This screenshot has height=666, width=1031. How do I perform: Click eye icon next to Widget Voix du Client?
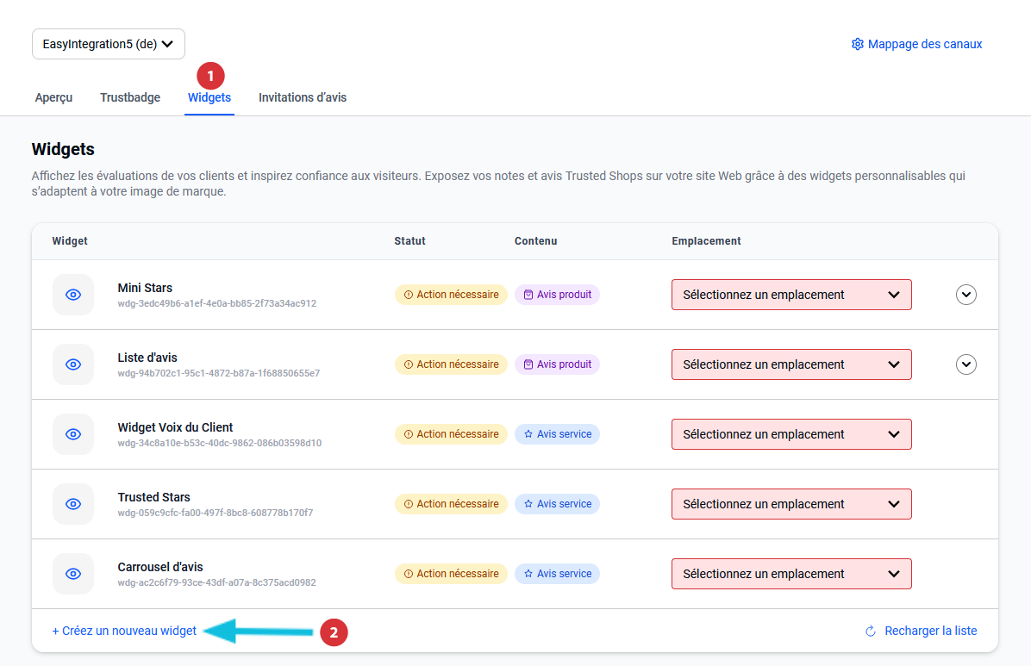[x=73, y=434]
